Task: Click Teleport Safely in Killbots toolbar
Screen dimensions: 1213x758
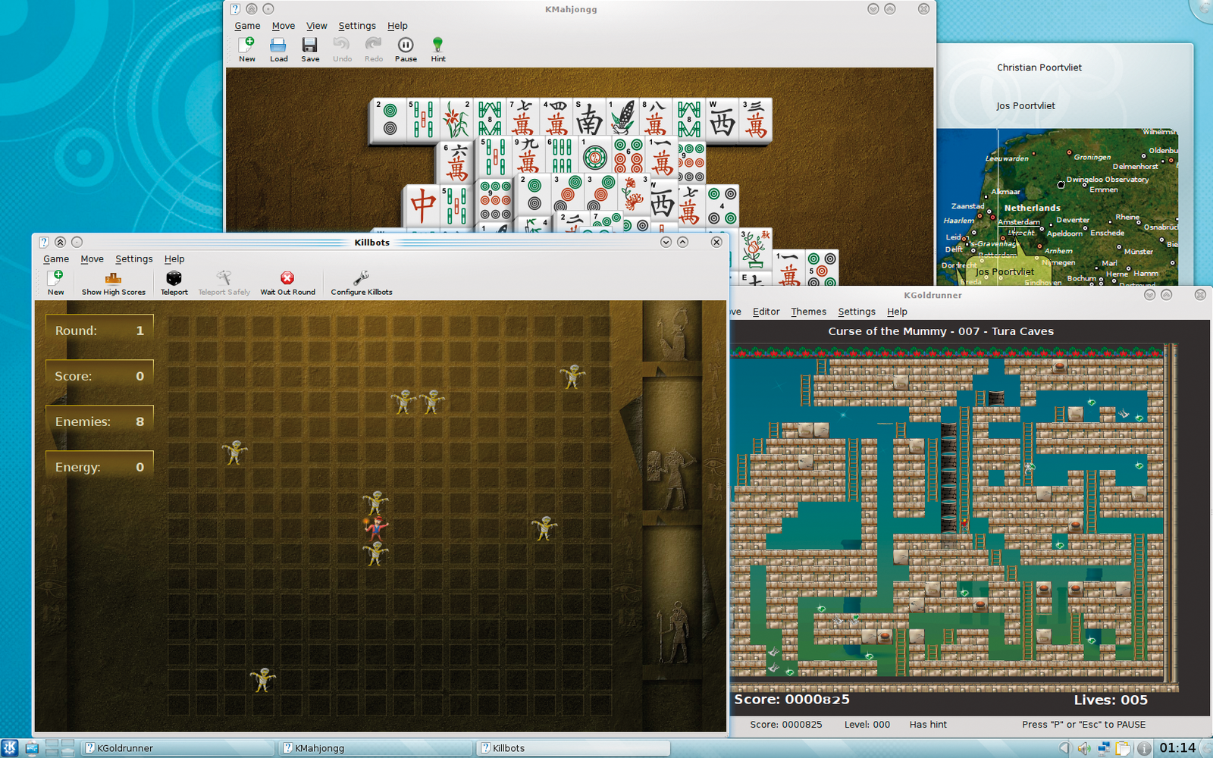Action: click(x=224, y=283)
